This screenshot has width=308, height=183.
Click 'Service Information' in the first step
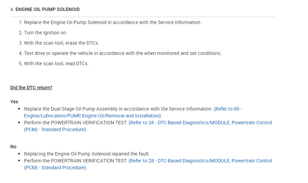coord(179,22)
